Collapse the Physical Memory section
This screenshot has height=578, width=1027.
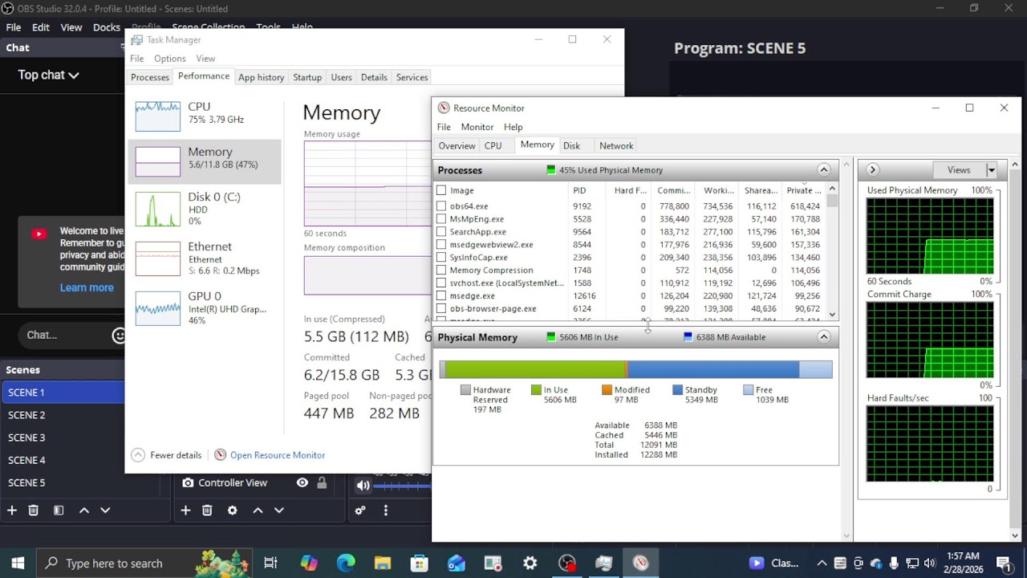[823, 337]
